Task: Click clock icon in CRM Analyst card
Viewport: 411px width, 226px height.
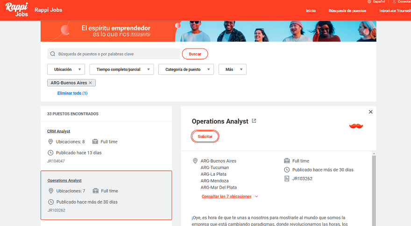Action: click(x=50, y=153)
